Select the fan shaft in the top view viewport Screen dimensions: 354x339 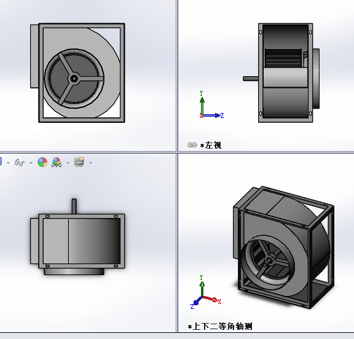point(74,206)
